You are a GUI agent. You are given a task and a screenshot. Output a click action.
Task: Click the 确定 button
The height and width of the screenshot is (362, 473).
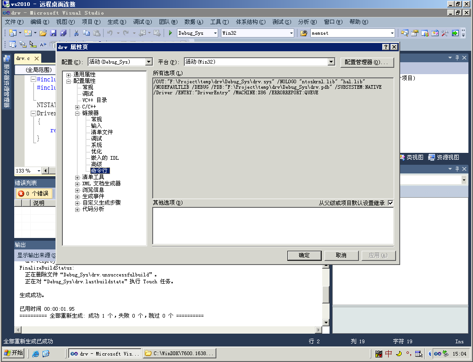pos(304,255)
